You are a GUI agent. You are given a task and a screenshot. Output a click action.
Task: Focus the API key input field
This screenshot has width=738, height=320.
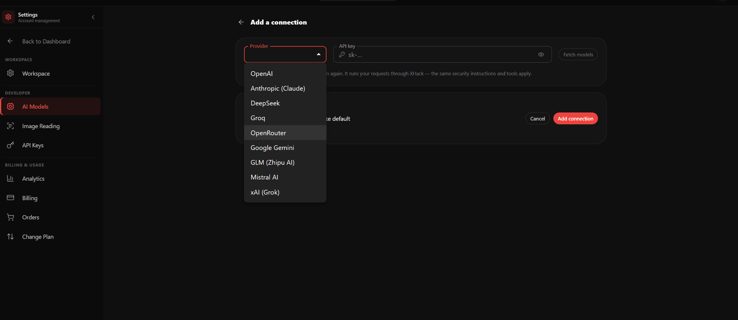pyautogui.click(x=442, y=55)
